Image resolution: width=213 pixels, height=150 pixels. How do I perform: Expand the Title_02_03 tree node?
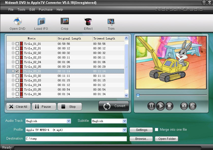(13, 57)
